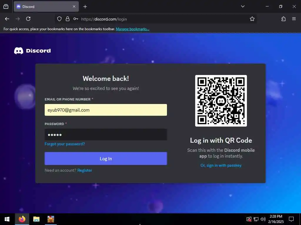Open the Manage bookmarks link

tap(133, 29)
